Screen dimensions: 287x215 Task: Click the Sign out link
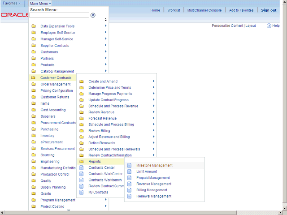point(269,10)
